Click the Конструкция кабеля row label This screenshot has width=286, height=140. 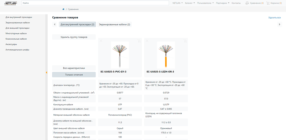pyautogui.click(x=63, y=105)
